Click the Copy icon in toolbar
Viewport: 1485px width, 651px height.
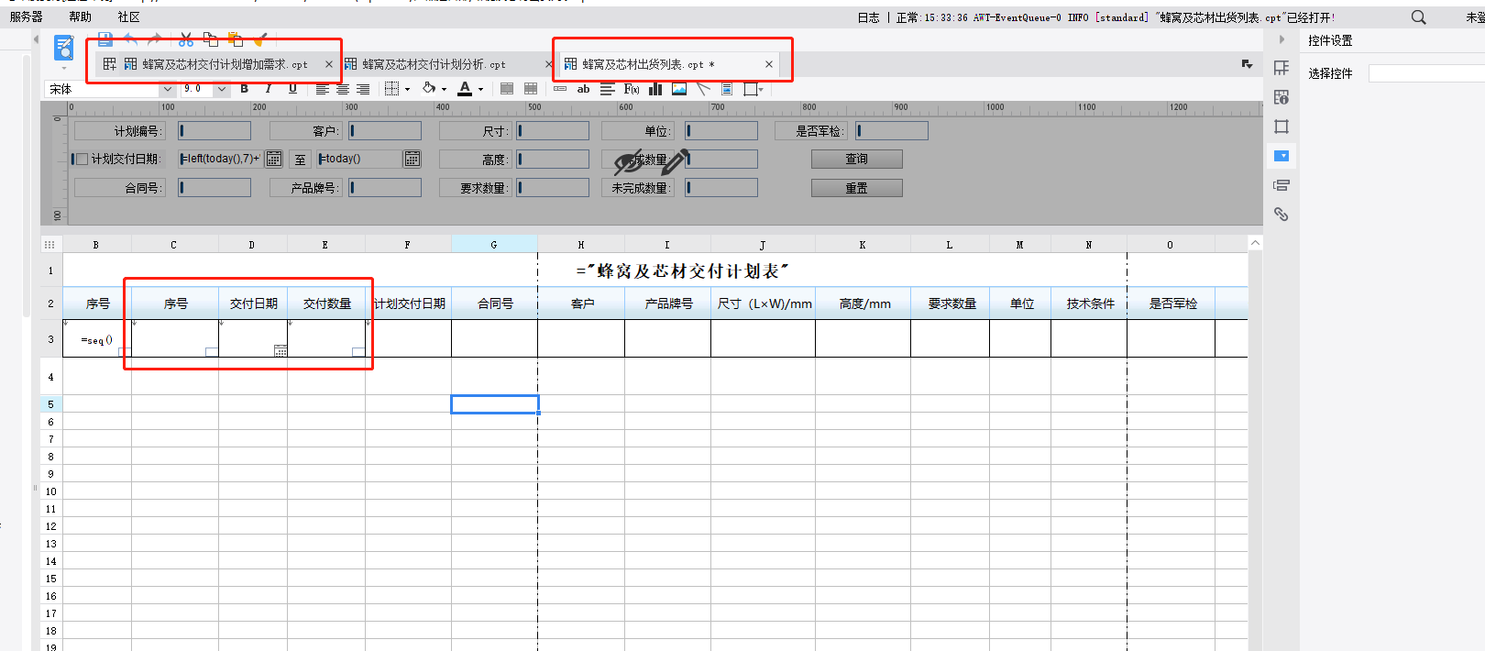pos(211,39)
